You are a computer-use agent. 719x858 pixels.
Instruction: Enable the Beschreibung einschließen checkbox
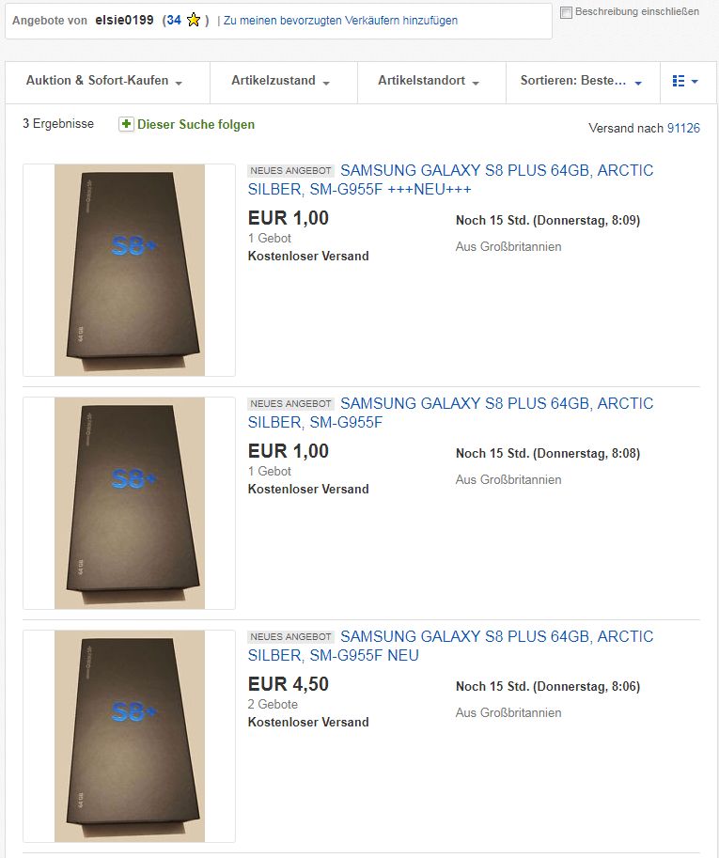click(x=566, y=12)
